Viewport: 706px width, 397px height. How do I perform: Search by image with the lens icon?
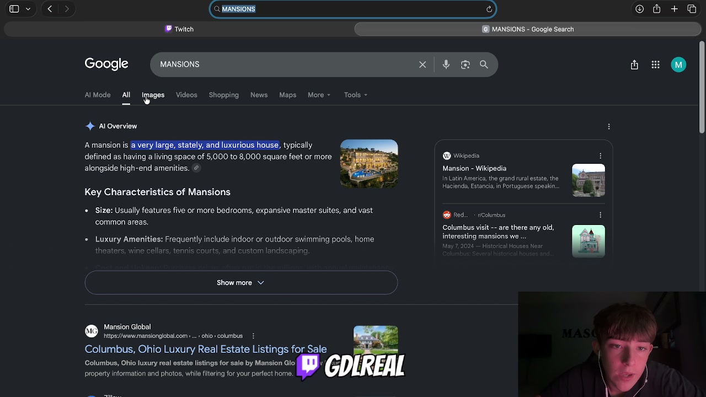pyautogui.click(x=466, y=65)
